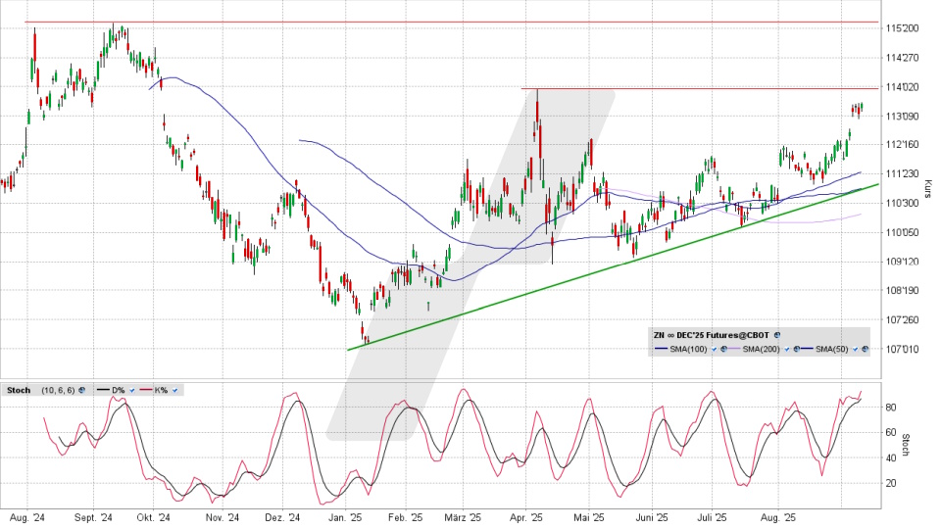This screenshot has height=529, width=941.
Task: Open the settings icon next to SMA(100)
Action: pos(723,349)
